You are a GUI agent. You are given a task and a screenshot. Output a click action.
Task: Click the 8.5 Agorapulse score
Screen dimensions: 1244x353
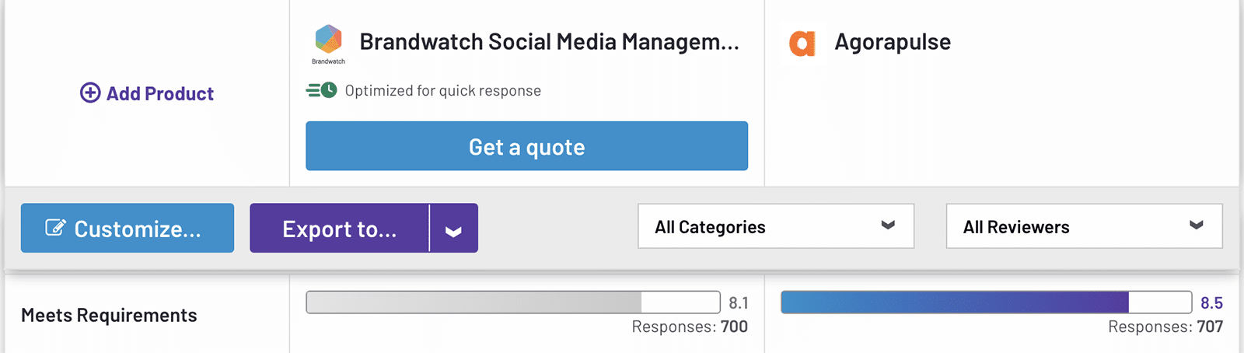click(1211, 302)
